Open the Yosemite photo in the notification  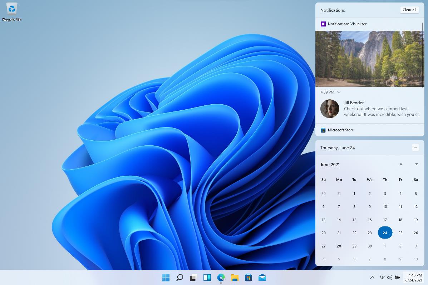(369, 59)
